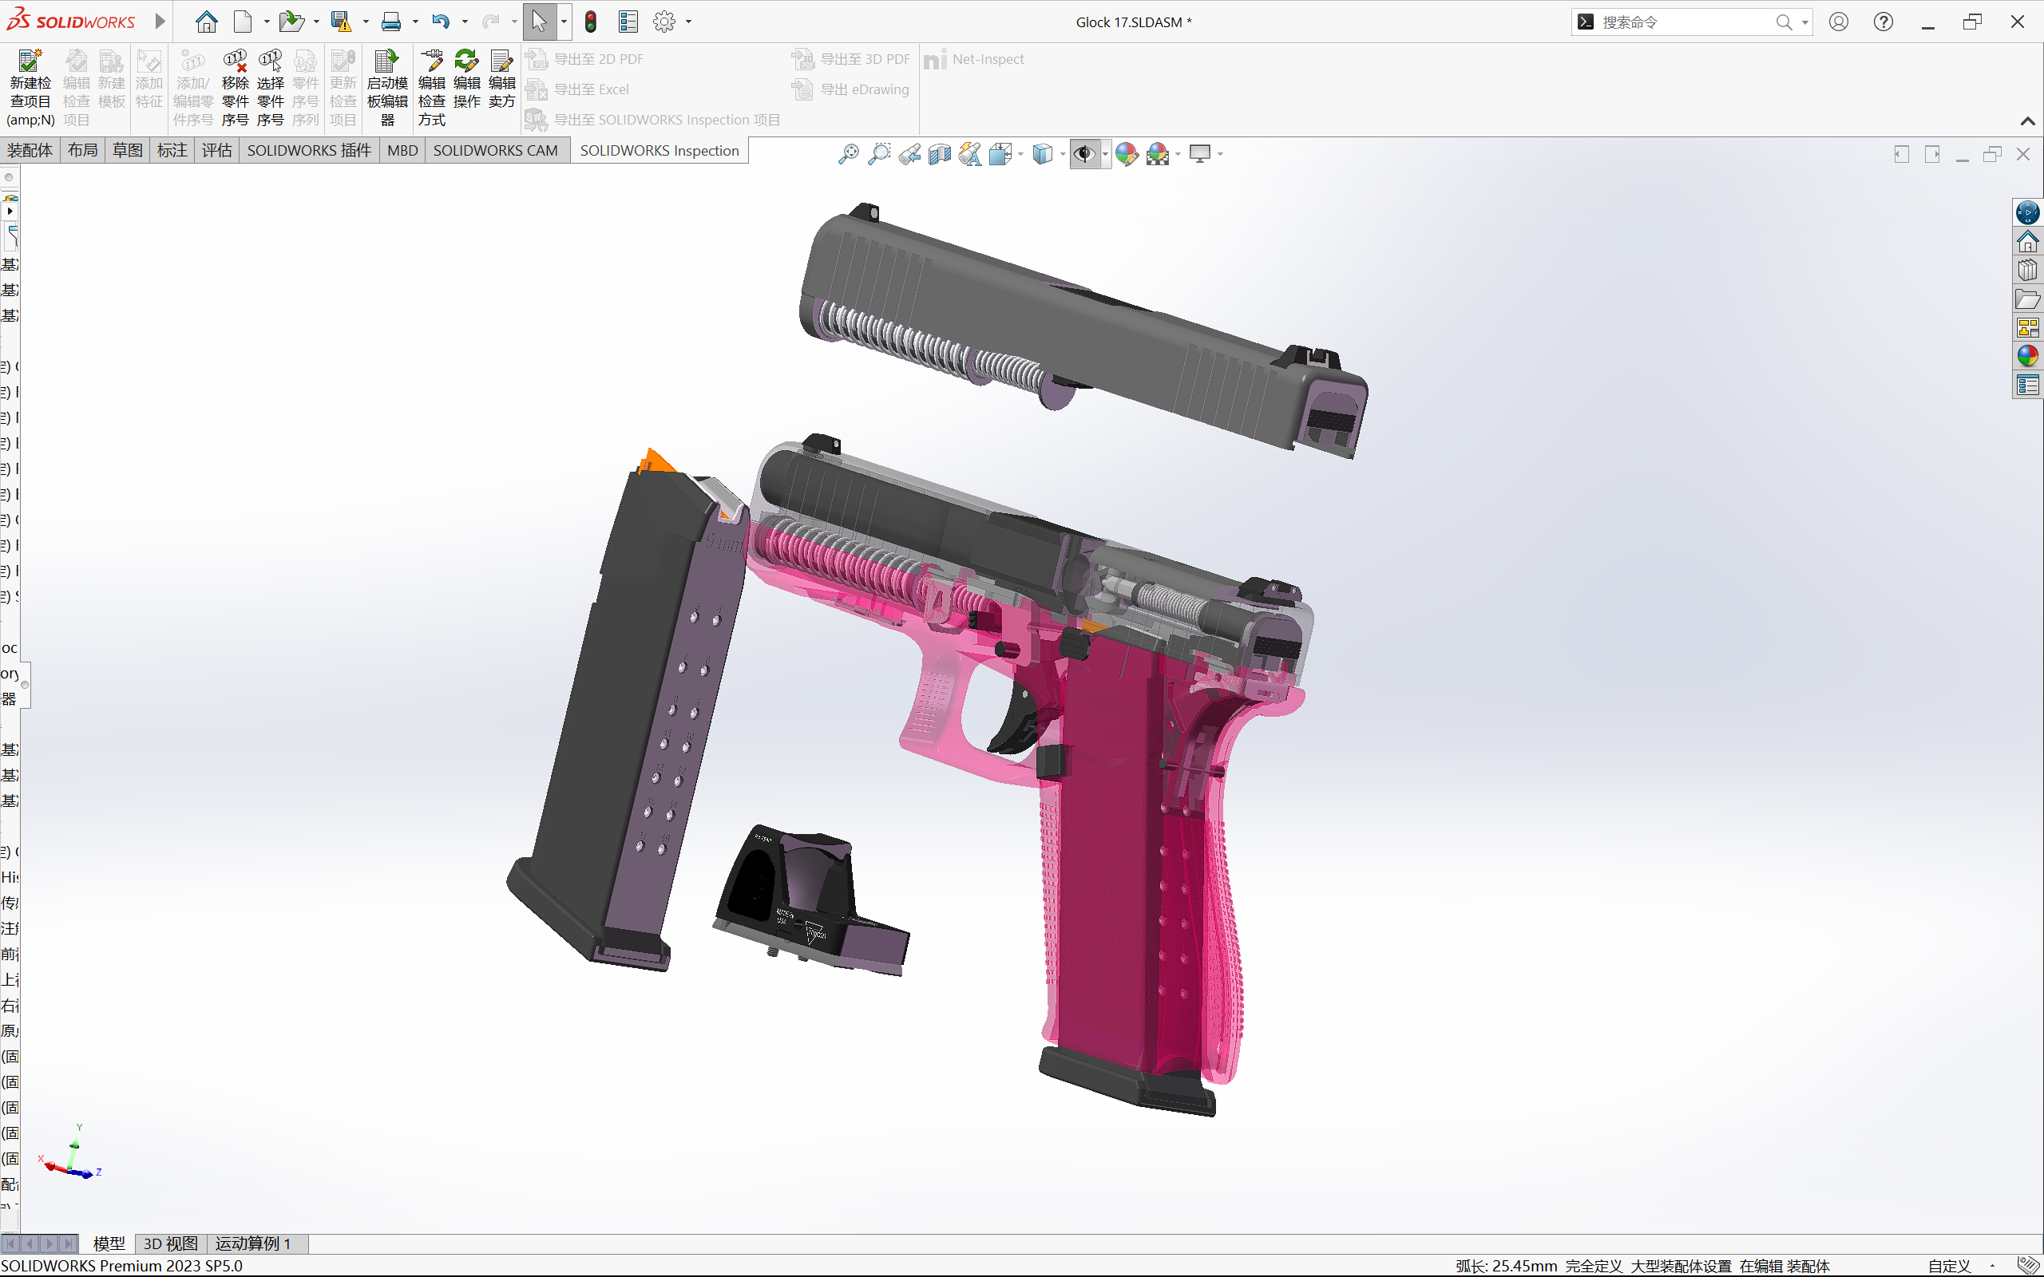
Task: Save the assembly
Action: tap(340, 22)
